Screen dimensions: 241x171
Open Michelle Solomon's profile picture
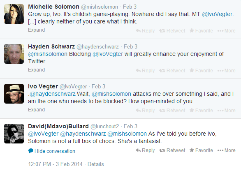tap(14, 14)
